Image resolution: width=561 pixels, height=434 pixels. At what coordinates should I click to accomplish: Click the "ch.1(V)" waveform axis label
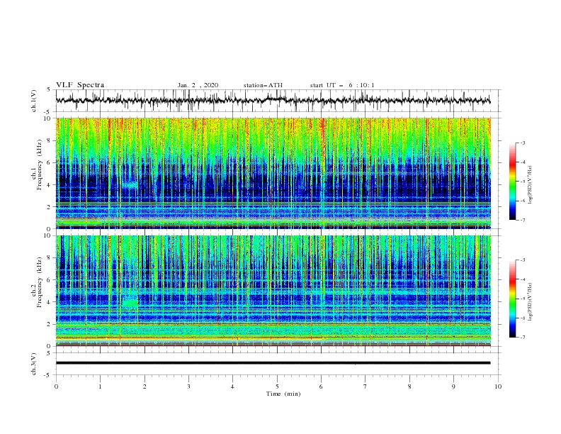tap(33, 101)
